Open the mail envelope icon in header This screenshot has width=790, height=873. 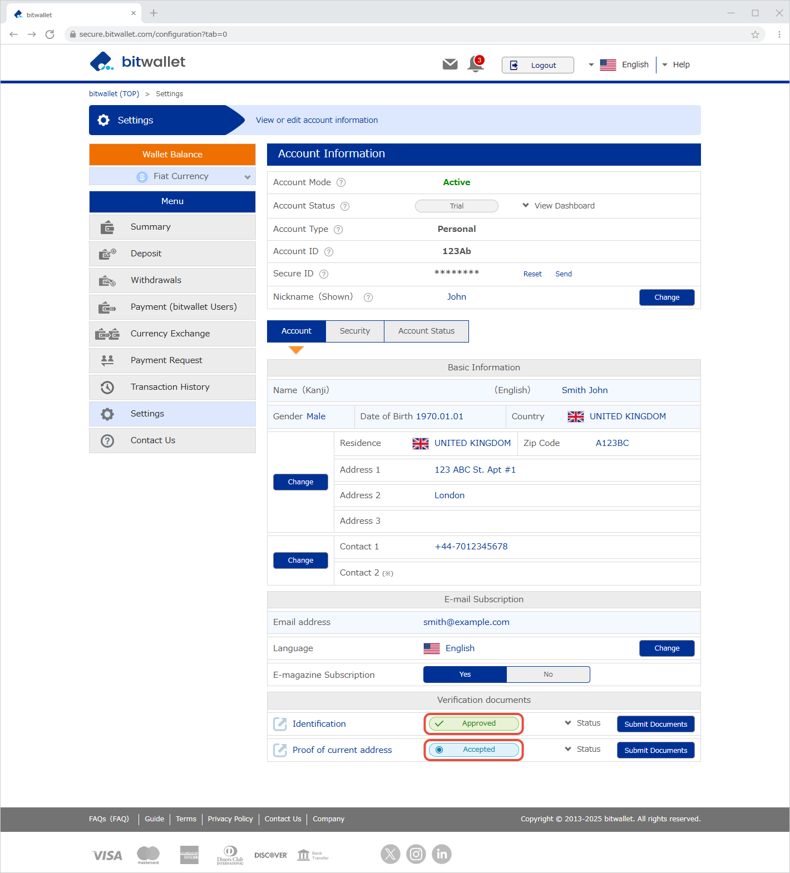(x=450, y=65)
